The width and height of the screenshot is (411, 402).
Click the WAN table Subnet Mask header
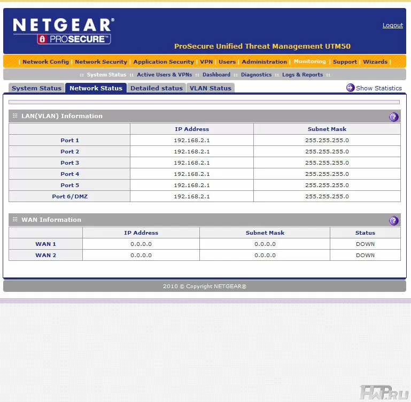(x=265, y=233)
